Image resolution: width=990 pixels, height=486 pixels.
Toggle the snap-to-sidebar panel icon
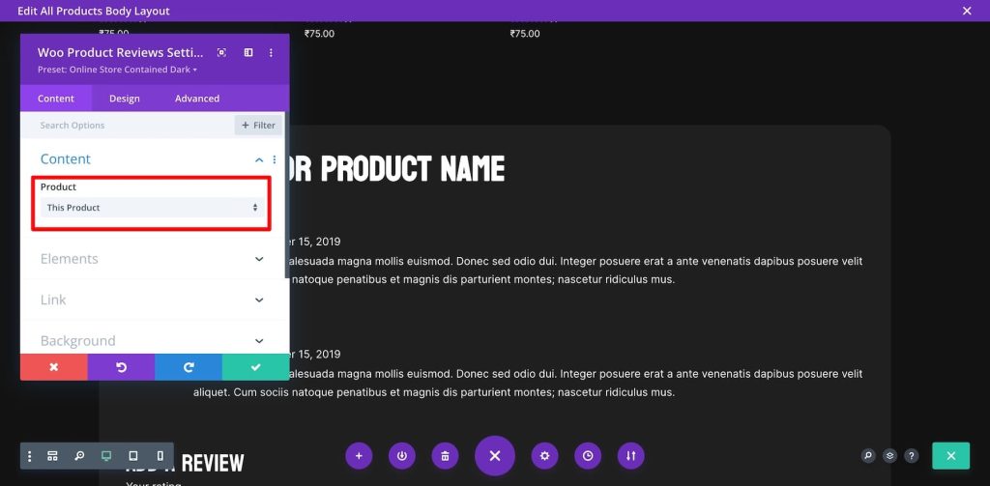(248, 52)
